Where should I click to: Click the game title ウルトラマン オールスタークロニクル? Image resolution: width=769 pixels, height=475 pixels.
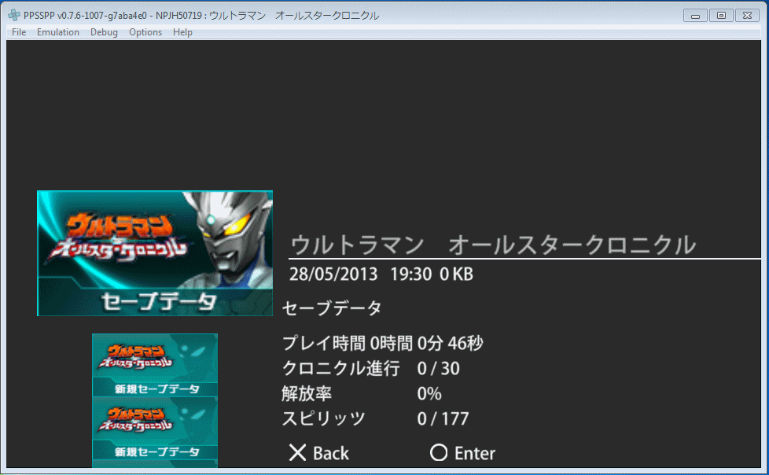[x=493, y=245]
